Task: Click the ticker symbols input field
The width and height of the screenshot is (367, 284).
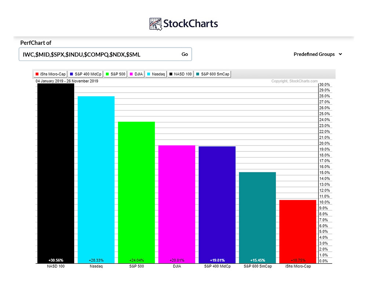Action: pos(105,54)
